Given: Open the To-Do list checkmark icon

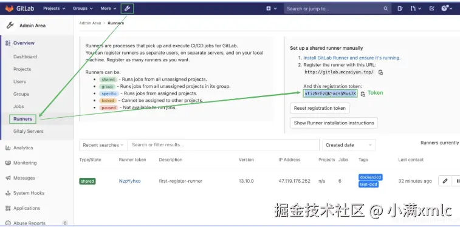Looking at the screenshot, I should tap(431, 8).
